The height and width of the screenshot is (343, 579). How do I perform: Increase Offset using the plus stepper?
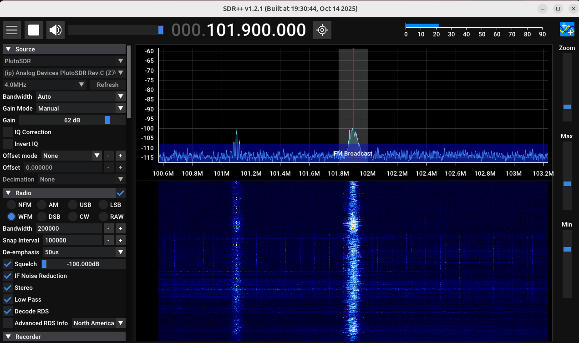120,167
